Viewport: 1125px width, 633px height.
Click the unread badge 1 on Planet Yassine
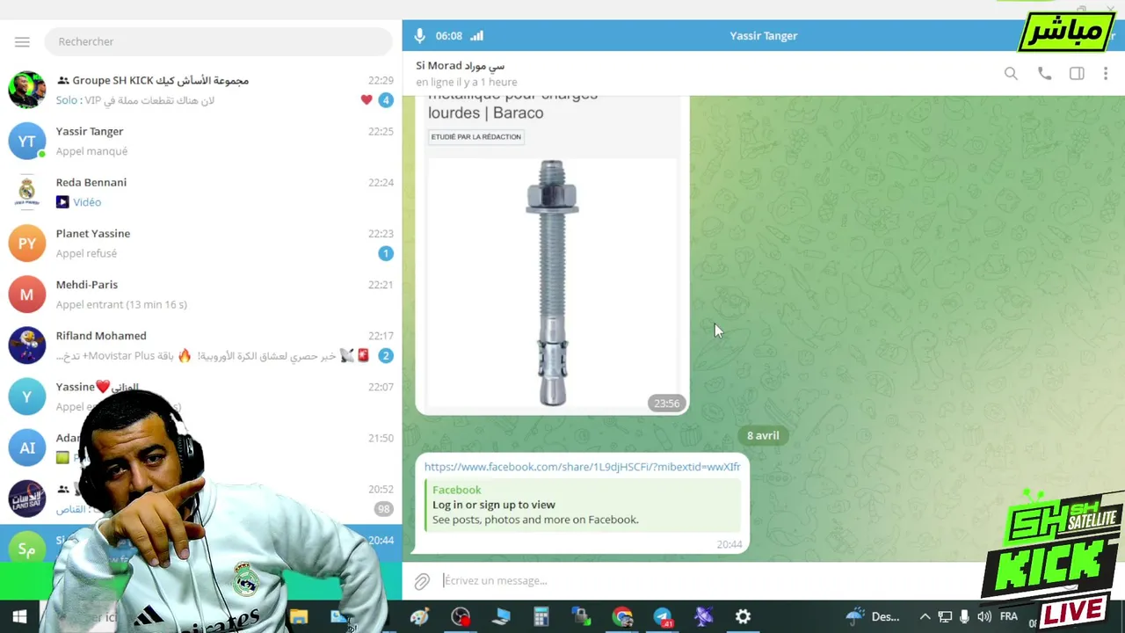tap(385, 253)
